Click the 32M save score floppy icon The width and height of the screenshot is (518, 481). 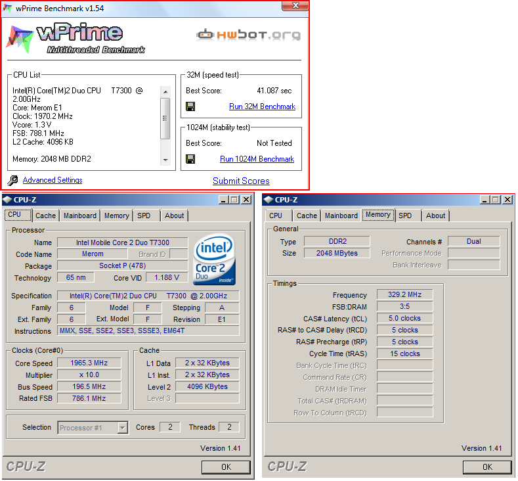tap(190, 106)
